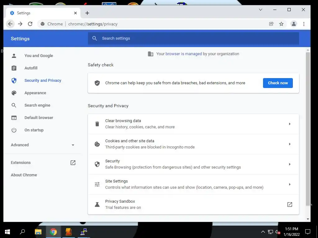The width and height of the screenshot is (318, 238).
Task: Expand the Advanced section arrow
Action: tap(73, 145)
